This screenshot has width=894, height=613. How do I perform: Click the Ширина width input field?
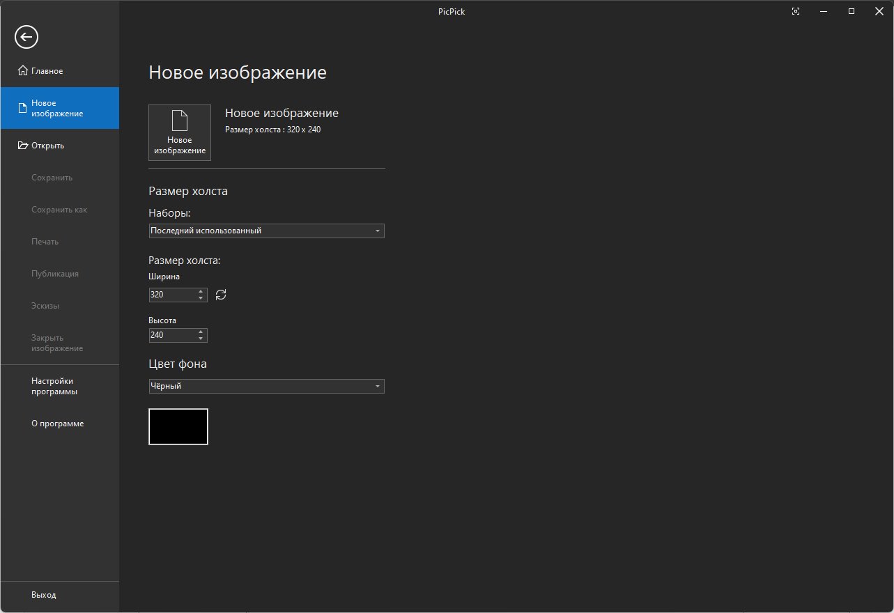pos(171,295)
